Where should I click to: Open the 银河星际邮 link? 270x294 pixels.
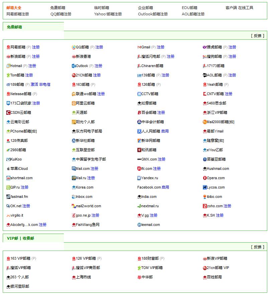(x=20, y=287)
